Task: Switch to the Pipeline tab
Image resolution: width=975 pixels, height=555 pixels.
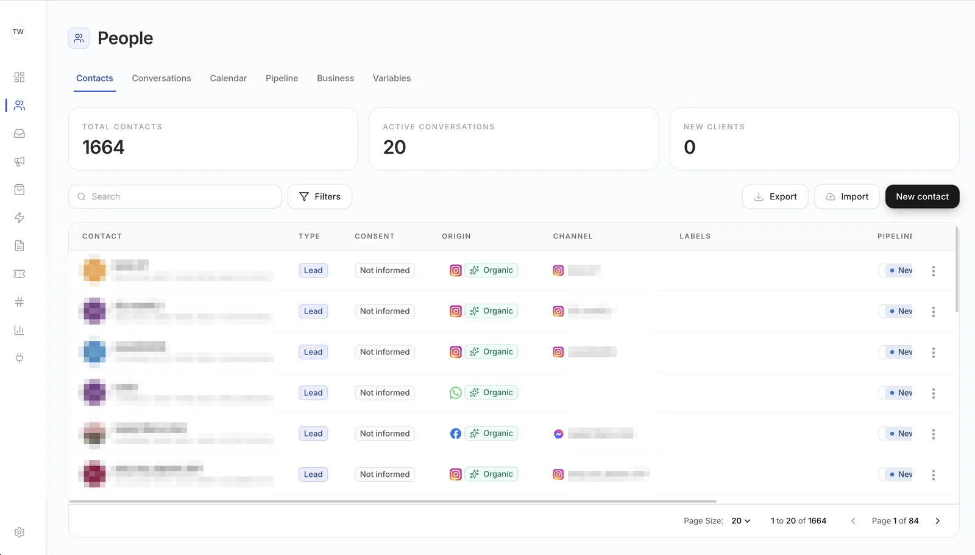Action: tap(282, 78)
